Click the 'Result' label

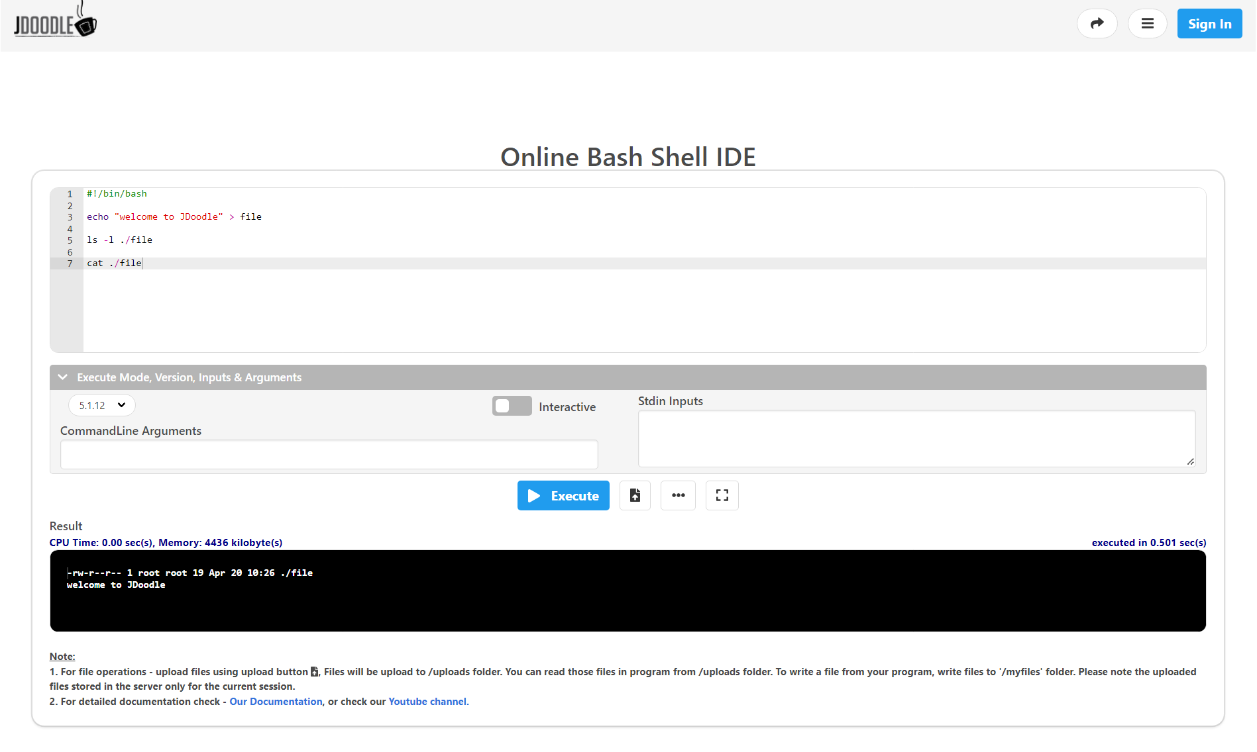(66, 526)
